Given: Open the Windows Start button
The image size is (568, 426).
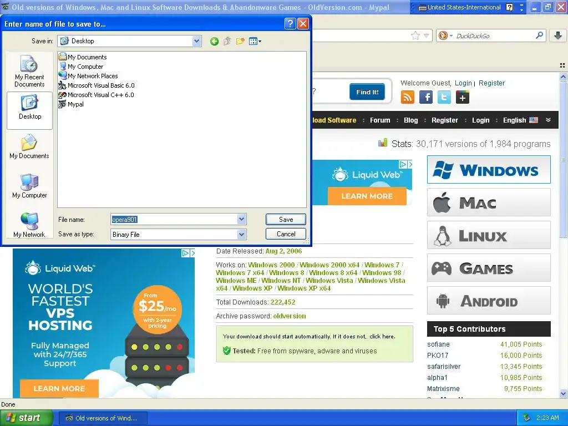Looking at the screenshot, I should pyautogui.click(x=26, y=418).
